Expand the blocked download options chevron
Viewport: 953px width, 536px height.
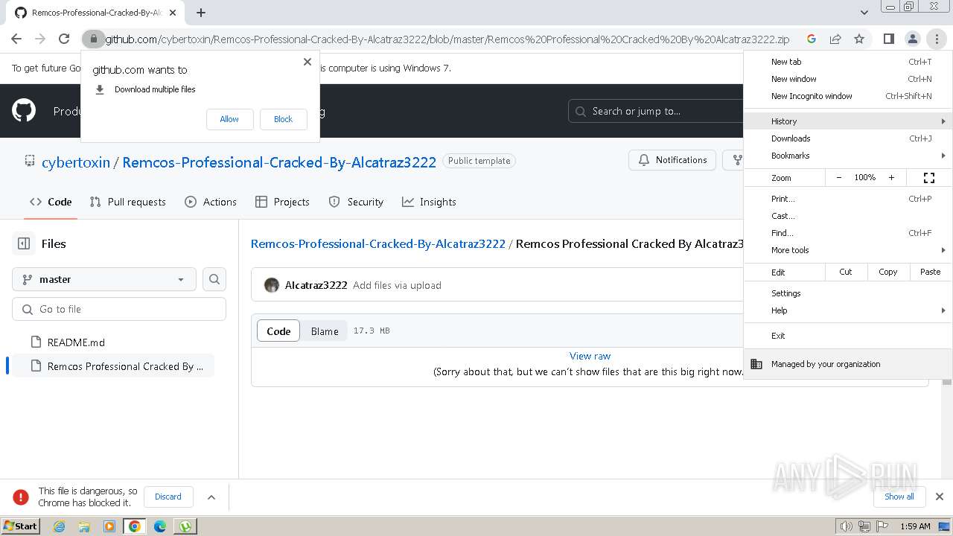click(211, 497)
